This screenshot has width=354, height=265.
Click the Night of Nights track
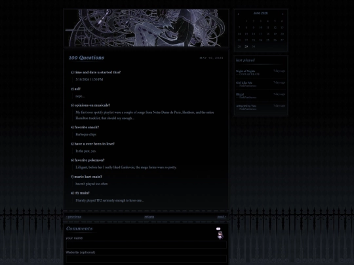[245, 71]
